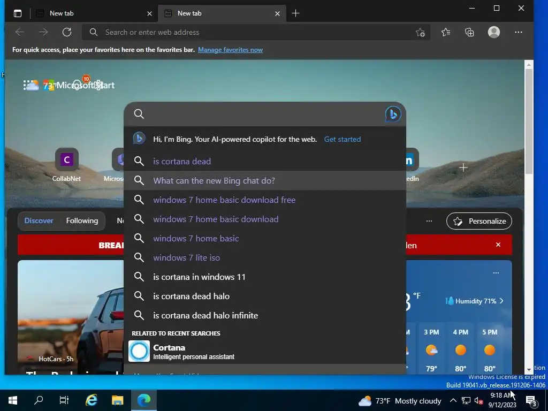Viewport: 548px width, 411px height.
Task: Open Settings and more ellipsis menu
Action: coord(518,32)
